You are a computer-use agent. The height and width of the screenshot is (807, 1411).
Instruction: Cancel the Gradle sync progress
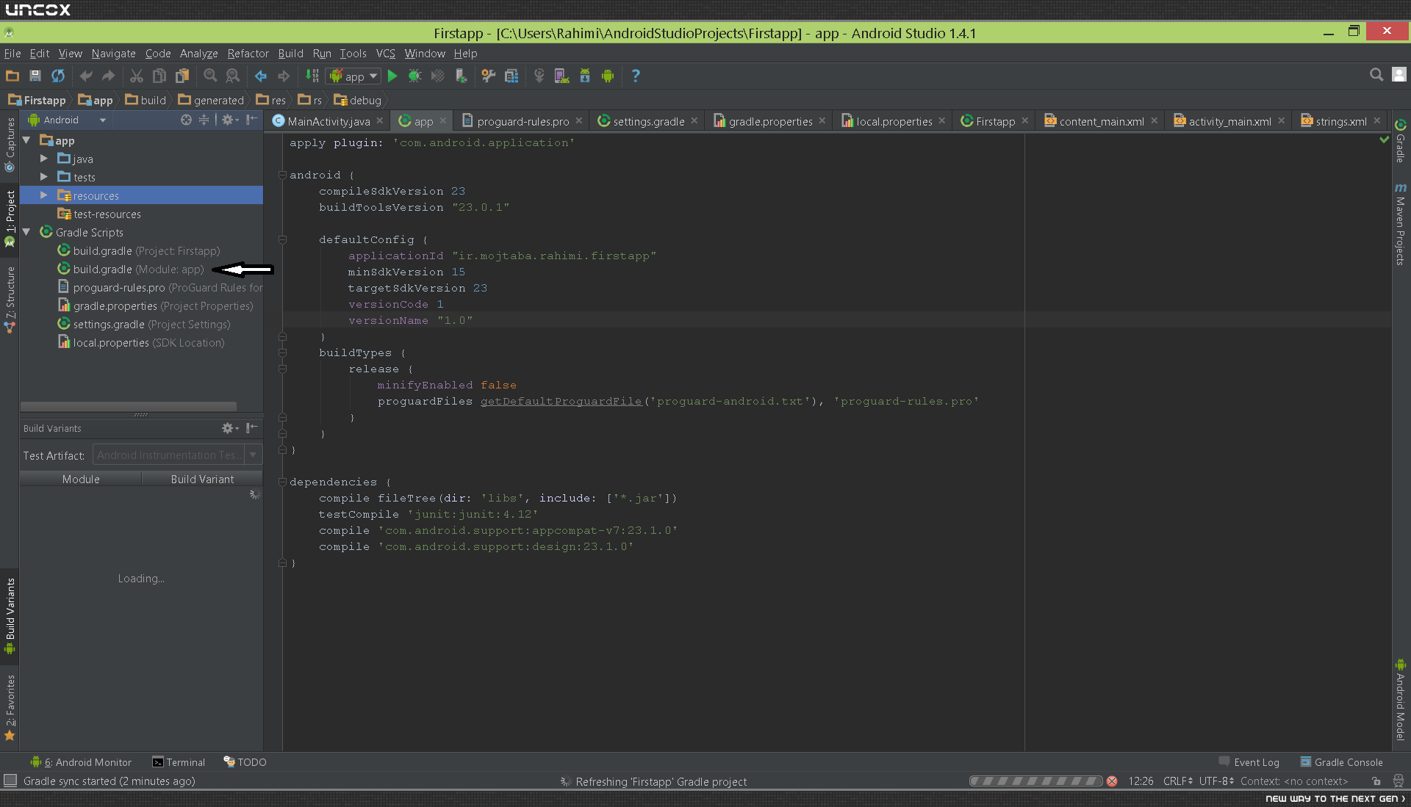(1112, 781)
